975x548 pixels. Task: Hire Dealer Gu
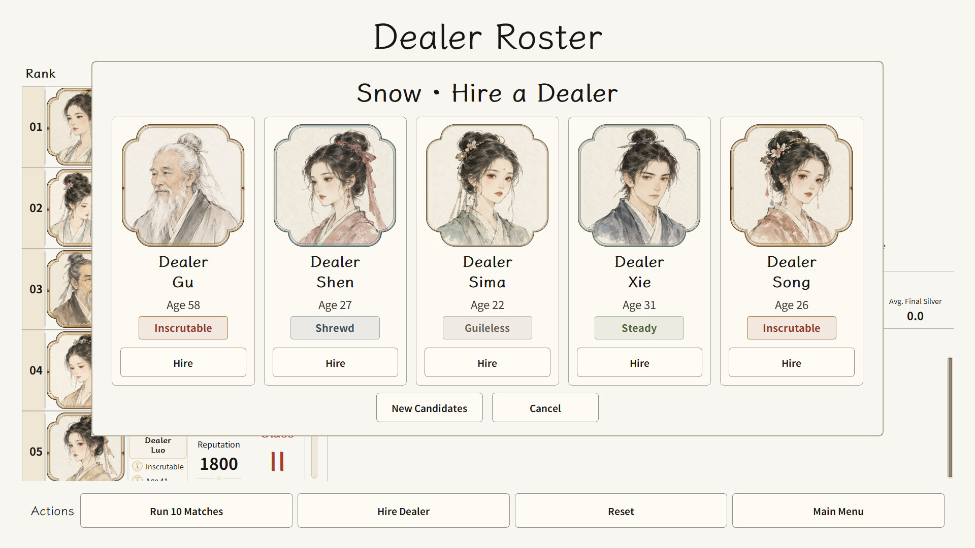click(183, 363)
